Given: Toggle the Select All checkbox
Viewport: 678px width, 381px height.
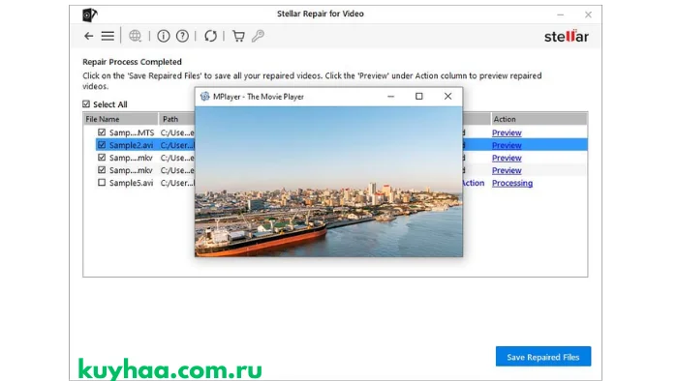Looking at the screenshot, I should tap(86, 104).
